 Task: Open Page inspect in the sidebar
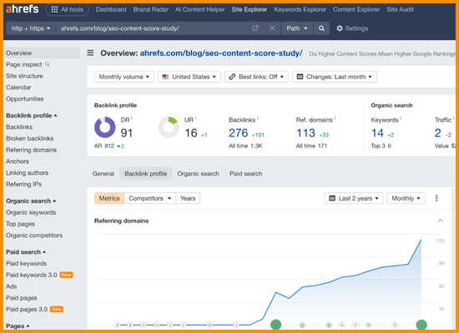[x=24, y=64]
